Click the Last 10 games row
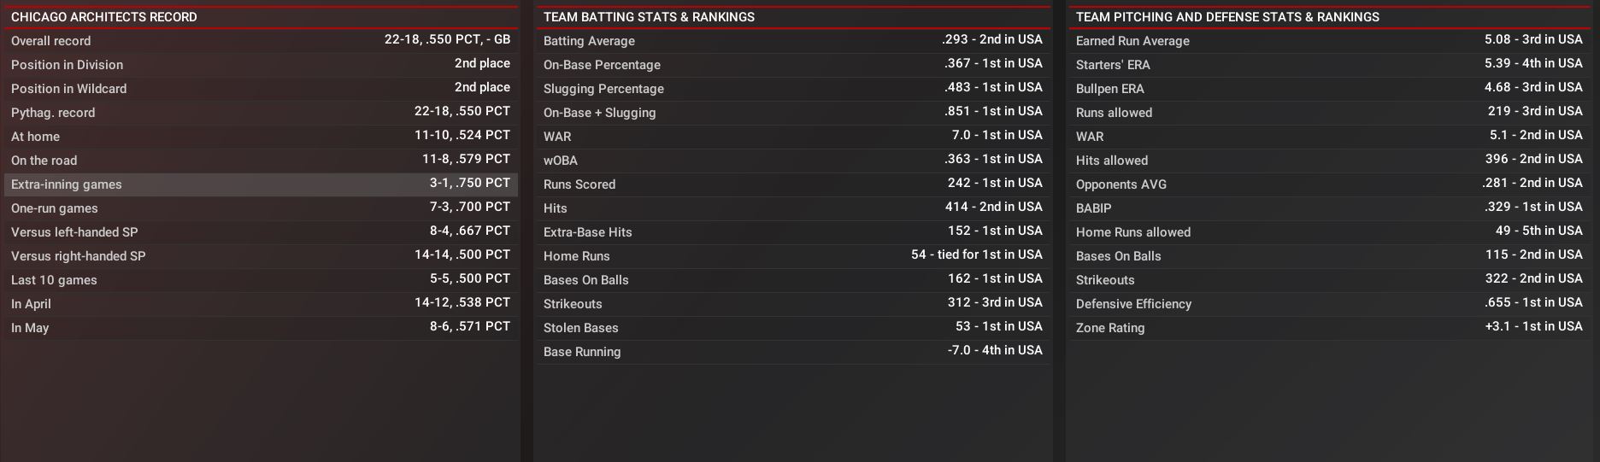Screen dimensions: 1600x462 [261, 280]
